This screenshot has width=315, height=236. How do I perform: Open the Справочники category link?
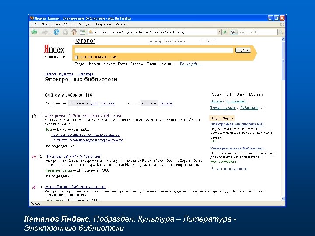pyautogui.click(x=236, y=101)
